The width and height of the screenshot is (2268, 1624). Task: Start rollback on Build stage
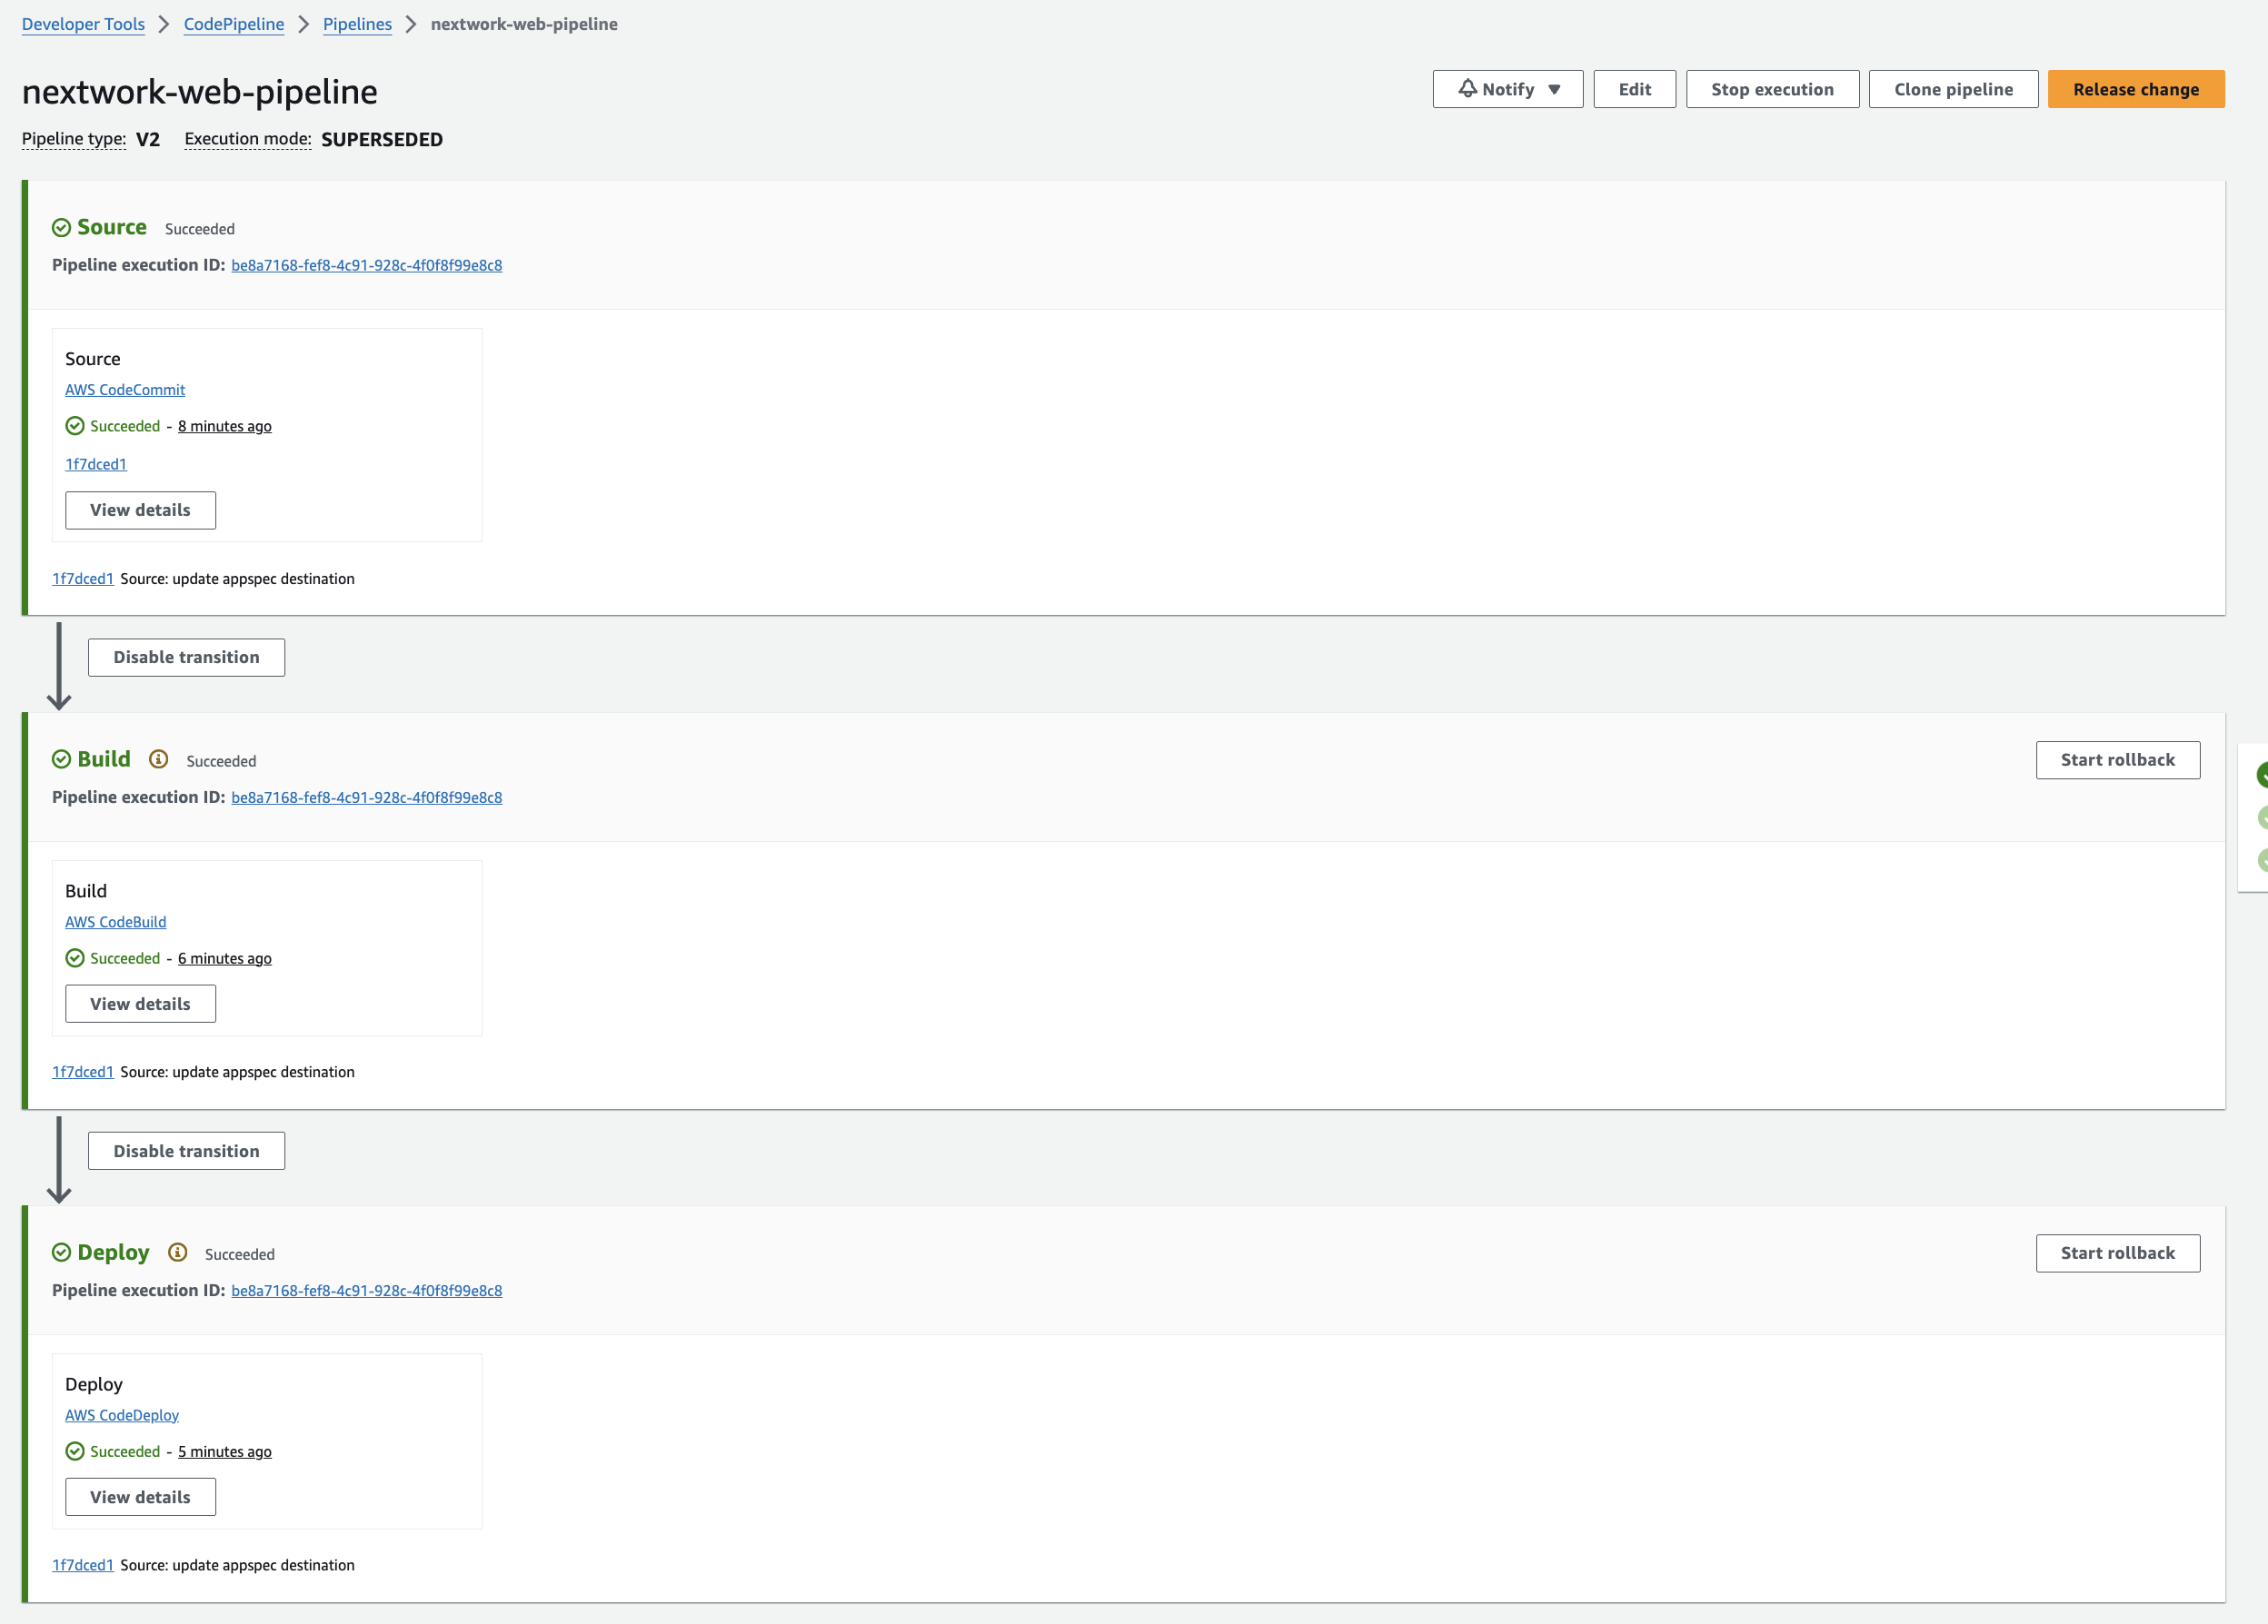2117,759
